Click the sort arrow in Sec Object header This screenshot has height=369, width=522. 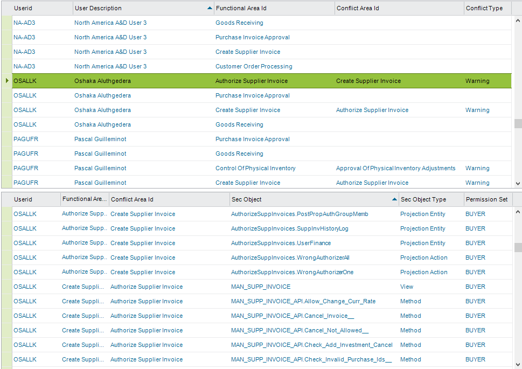[x=394, y=199]
